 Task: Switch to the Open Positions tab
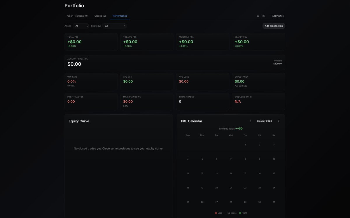click(77, 16)
